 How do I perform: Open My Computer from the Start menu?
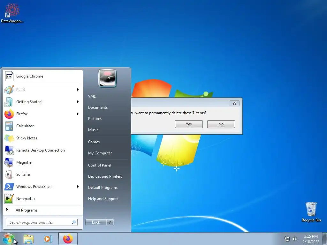coord(100,153)
